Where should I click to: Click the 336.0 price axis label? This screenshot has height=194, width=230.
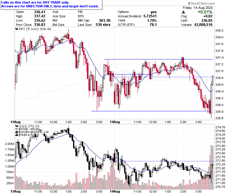[x=219, y=105]
